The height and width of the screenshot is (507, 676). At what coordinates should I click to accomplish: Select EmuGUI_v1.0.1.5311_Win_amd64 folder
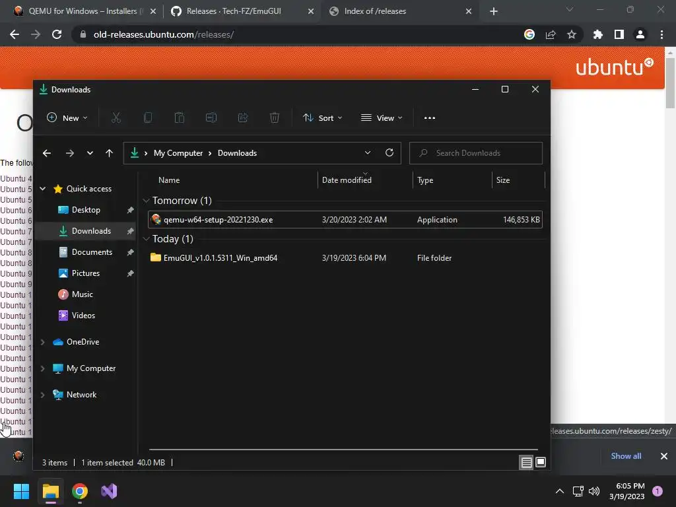(x=345, y=258)
